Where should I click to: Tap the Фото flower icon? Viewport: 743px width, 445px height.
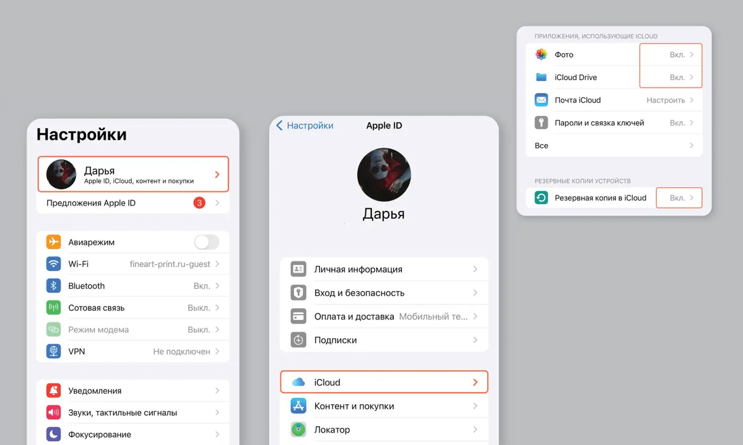(541, 54)
